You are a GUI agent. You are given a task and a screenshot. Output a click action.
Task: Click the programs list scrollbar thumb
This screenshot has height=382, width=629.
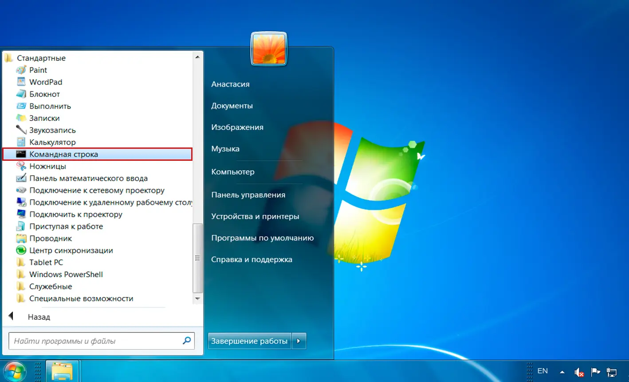coord(197,258)
